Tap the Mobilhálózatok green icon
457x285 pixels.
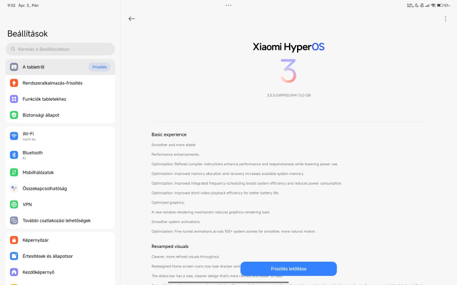click(x=14, y=172)
